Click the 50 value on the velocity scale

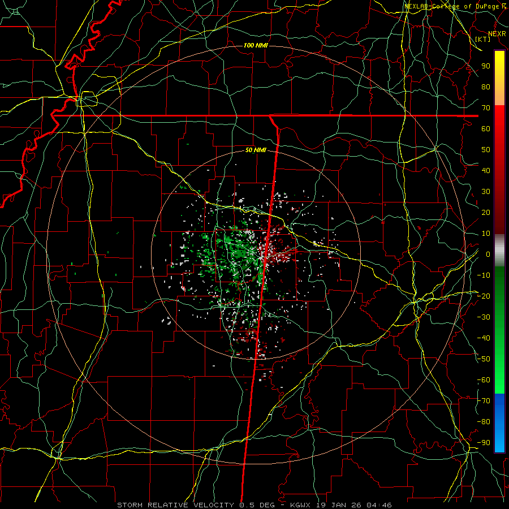486,150
